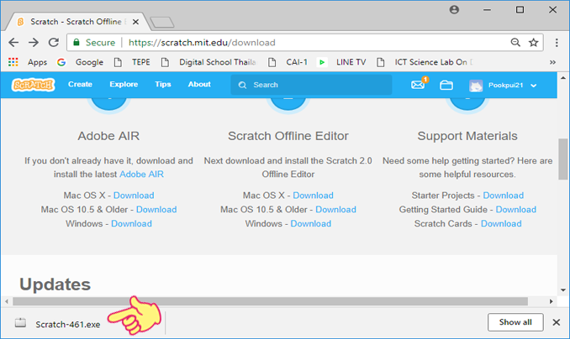Download Offline Editor for Mac OS 10.5 & Older
Viewport: 570px width, 339px height.
[x=335, y=210]
